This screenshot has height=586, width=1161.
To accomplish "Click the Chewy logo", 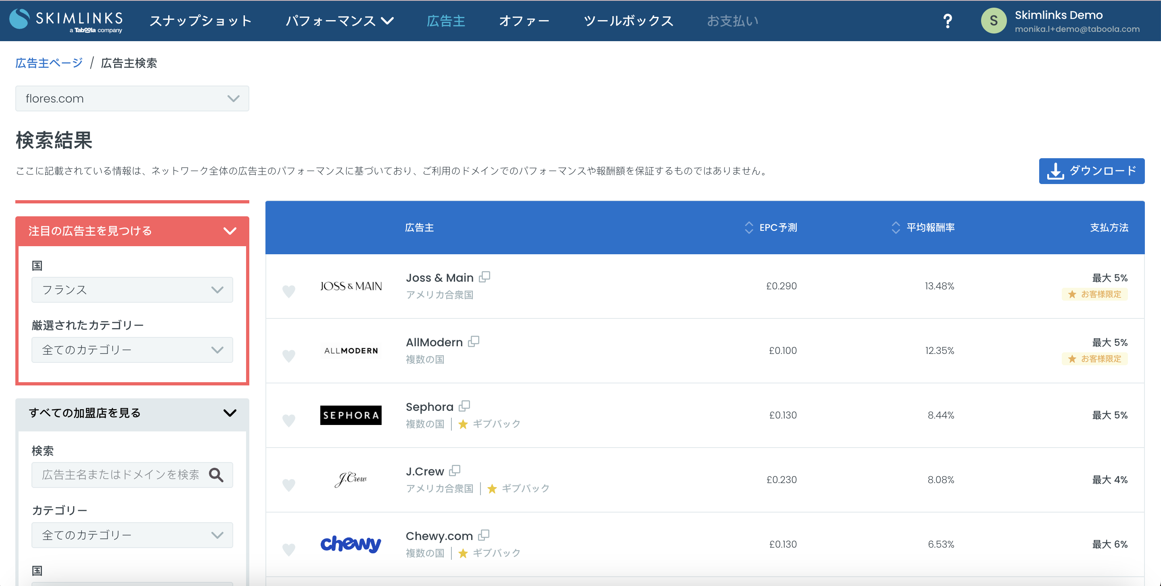I will click(x=351, y=544).
